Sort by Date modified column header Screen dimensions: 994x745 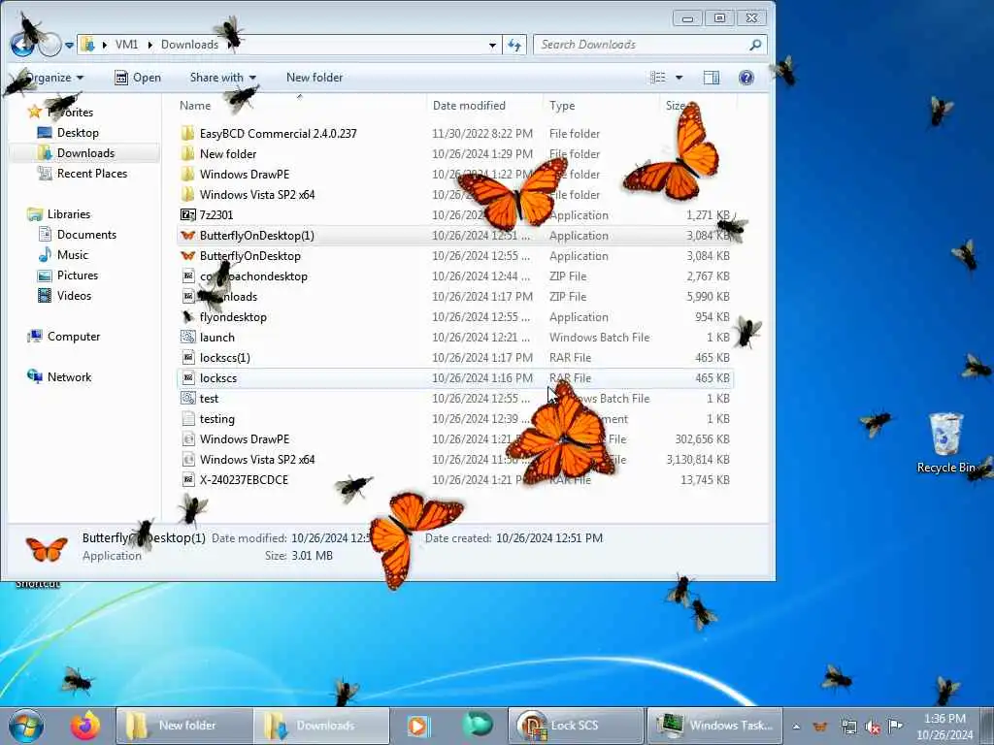click(469, 105)
